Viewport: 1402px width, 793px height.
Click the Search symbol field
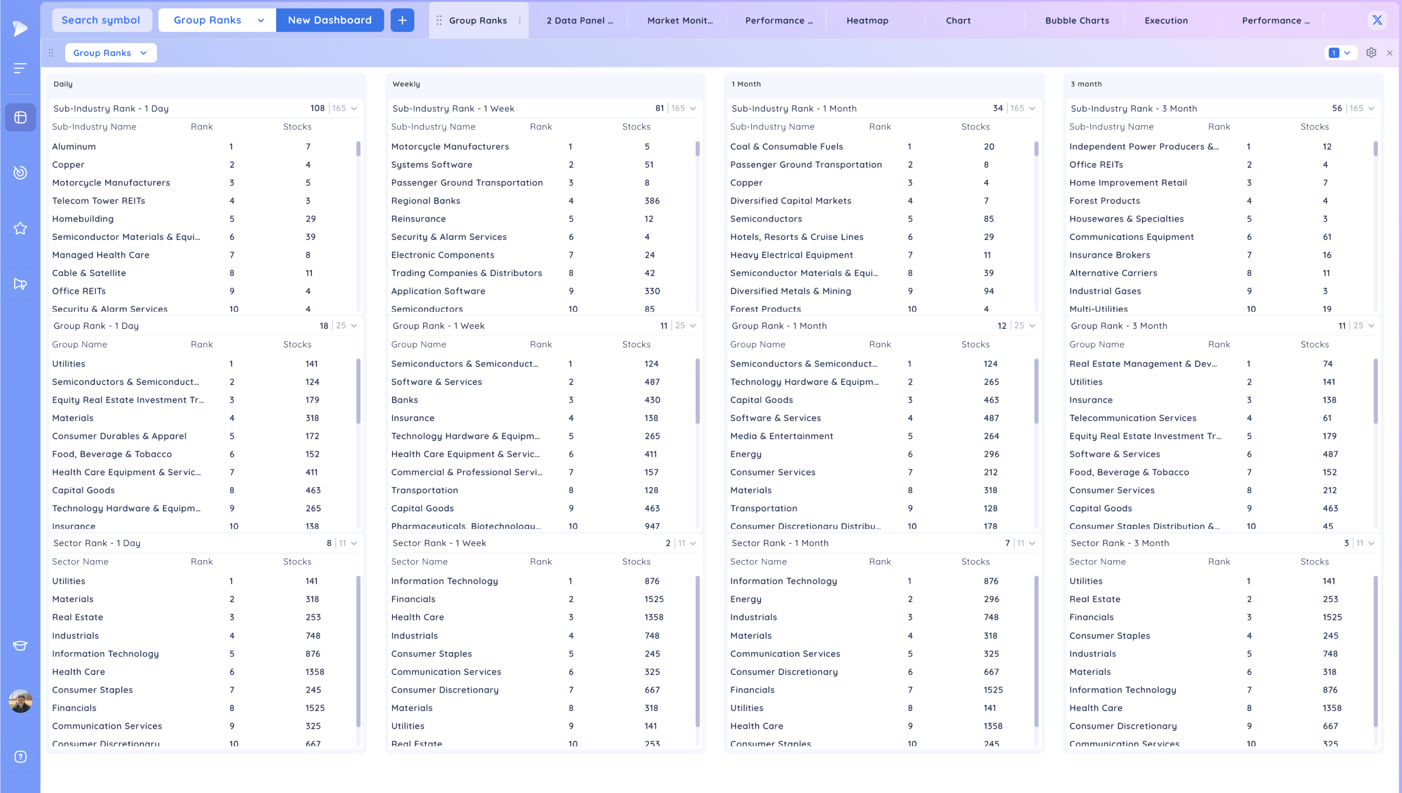click(x=101, y=20)
